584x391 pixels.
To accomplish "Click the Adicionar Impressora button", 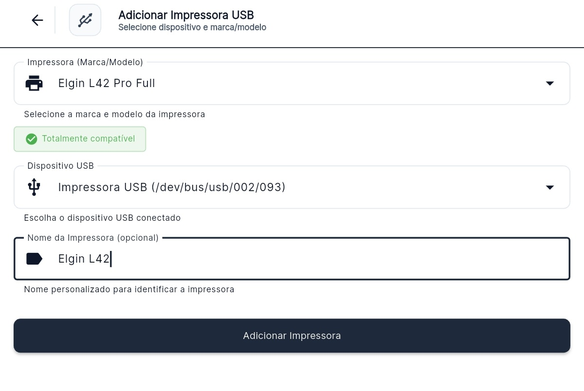I will click(292, 336).
